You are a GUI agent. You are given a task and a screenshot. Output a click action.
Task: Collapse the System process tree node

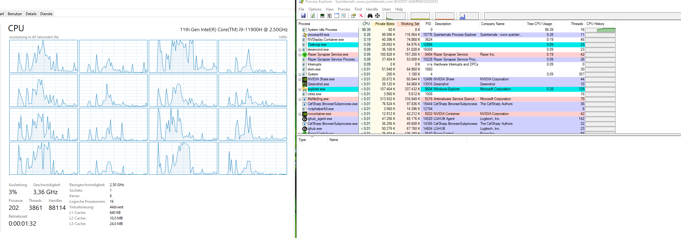click(300, 74)
